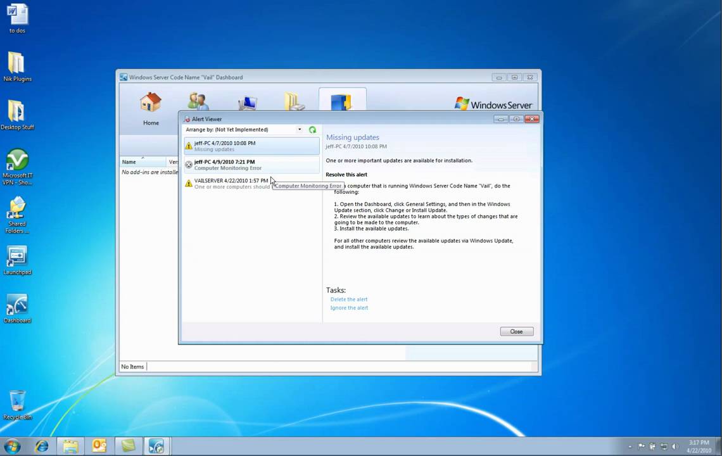Image resolution: width=722 pixels, height=456 pixels.
Task: Open Windows Explorer from taskbar
Action: point(70,446)
